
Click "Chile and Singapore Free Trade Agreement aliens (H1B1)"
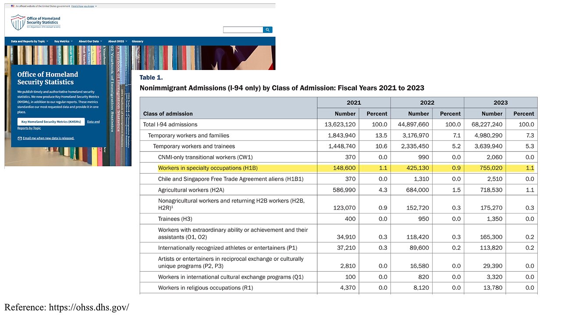point(231,179)
